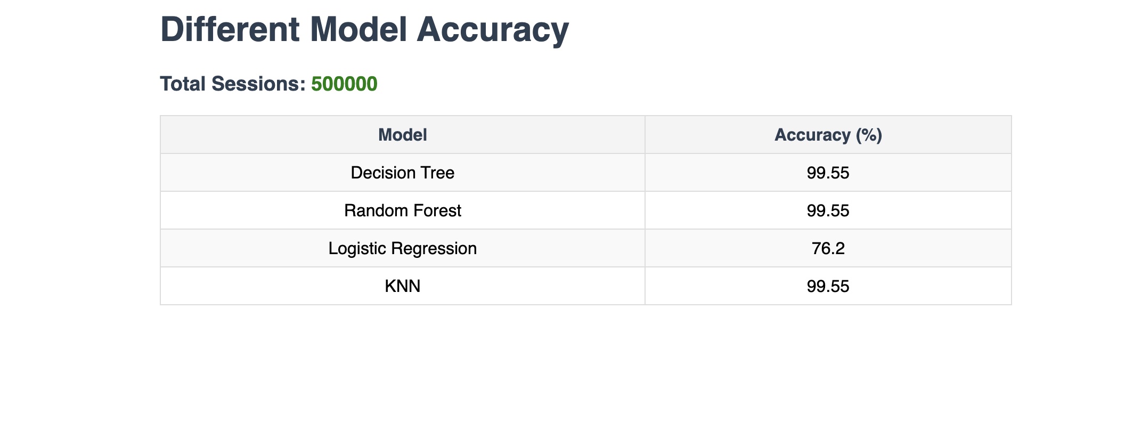Select the KNN model cell
This screenshot has width=1125, height=423.
[402, 286]
